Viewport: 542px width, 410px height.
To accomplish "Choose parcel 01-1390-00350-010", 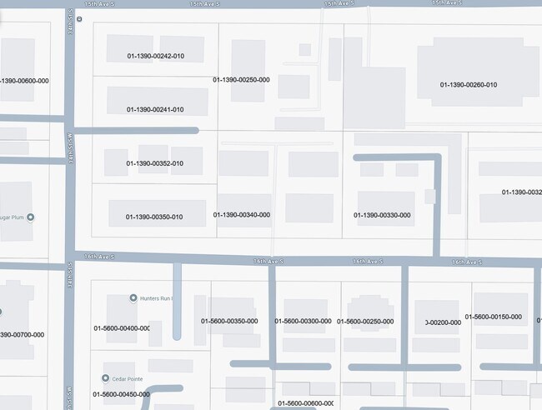I will 154,217.
